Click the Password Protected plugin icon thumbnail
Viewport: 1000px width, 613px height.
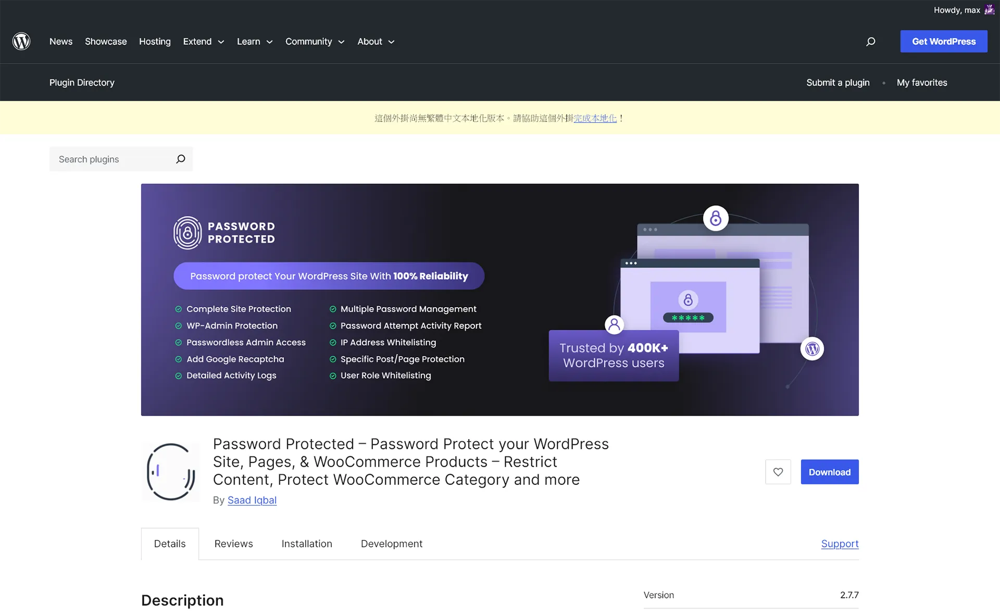pos(170,472)
